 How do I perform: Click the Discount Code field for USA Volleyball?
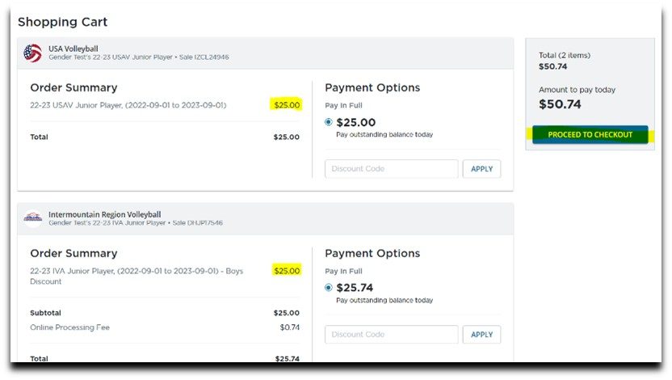click(391, 169)
